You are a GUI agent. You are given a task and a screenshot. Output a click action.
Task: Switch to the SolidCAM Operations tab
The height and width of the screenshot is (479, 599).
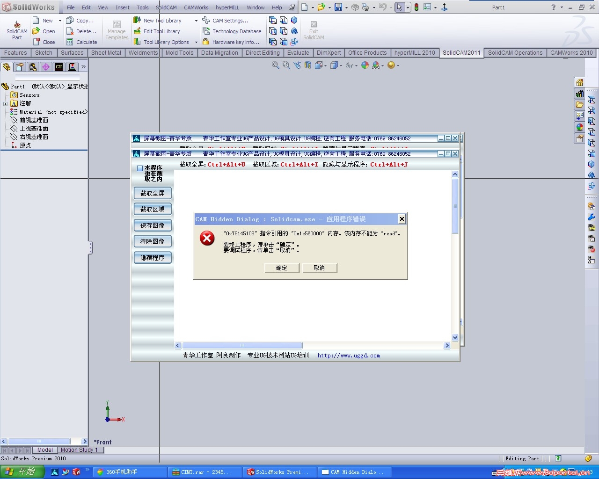515,53
